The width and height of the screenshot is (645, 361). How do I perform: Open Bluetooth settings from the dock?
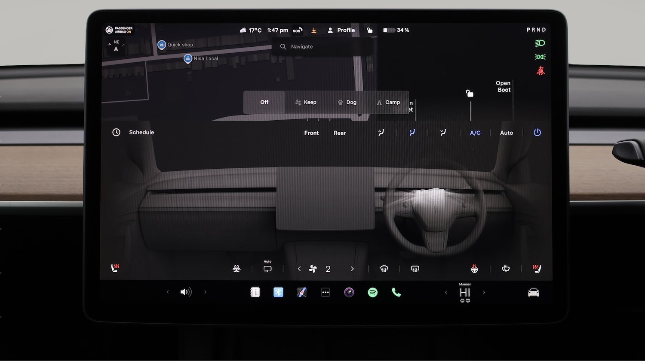(278, 292)
